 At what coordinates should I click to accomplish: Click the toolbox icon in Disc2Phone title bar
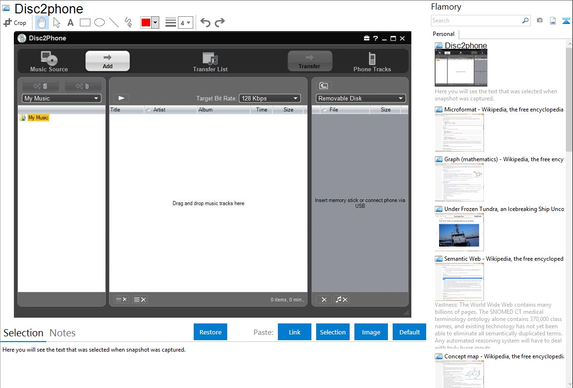click(366, 38)
